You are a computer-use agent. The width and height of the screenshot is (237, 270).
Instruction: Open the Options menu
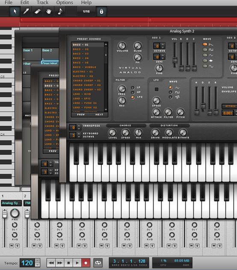pyautogui.click(x=65, y=3)
